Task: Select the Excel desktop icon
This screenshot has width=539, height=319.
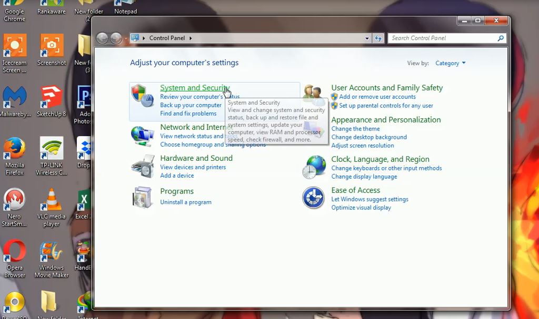Action: (x=83, y=204)
